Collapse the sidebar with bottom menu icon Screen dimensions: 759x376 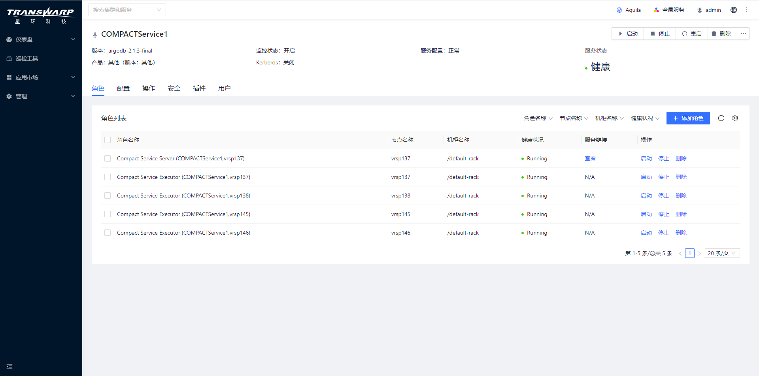pyautogui.click(x=9, y=367)
